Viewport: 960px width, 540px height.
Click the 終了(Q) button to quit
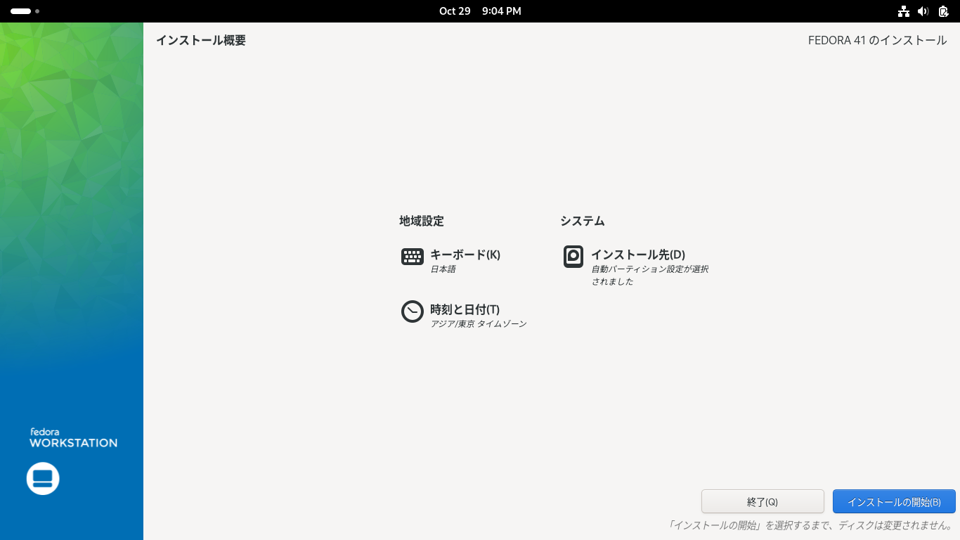tap(763, 502)
